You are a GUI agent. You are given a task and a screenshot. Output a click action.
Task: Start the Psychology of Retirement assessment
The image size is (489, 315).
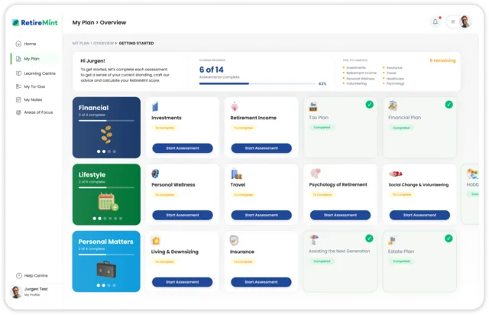340,215
